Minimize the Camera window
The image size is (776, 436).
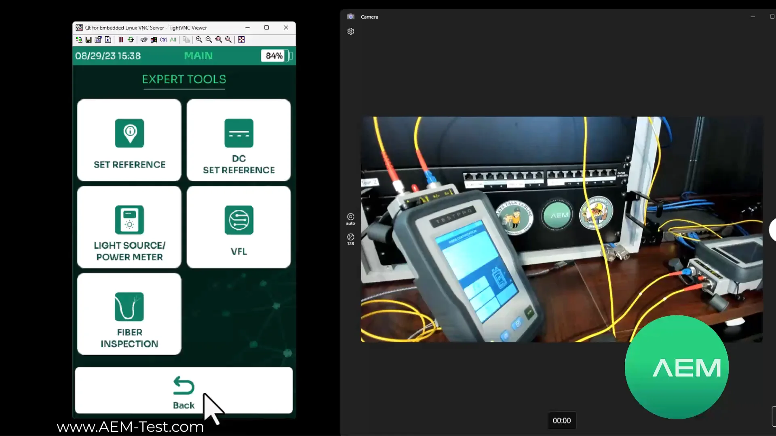tap(753, 17)
